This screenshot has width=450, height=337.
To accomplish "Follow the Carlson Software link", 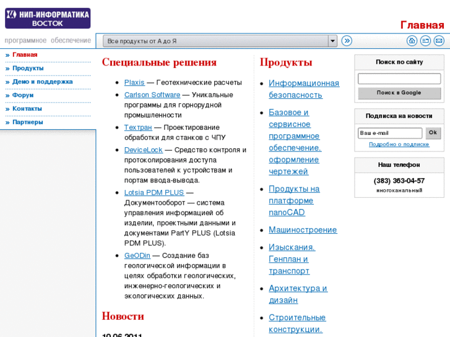I will click(x=152, y=95).
